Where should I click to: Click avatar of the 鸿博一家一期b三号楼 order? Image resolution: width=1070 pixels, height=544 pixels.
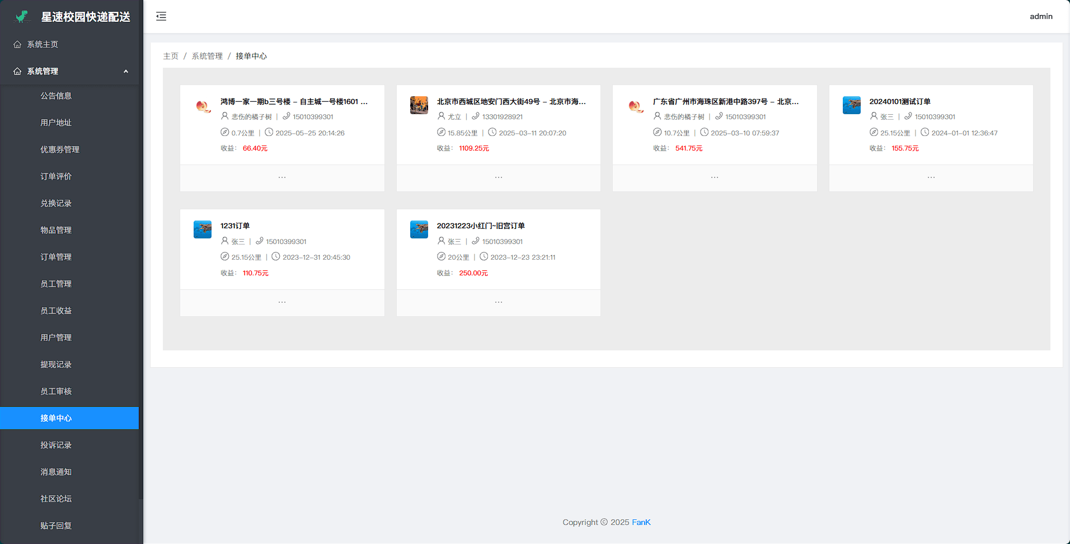tap(203, 105)
